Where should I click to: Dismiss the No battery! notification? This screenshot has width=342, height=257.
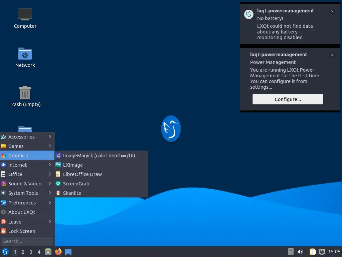pyautogui.click(x=332, y=11)
